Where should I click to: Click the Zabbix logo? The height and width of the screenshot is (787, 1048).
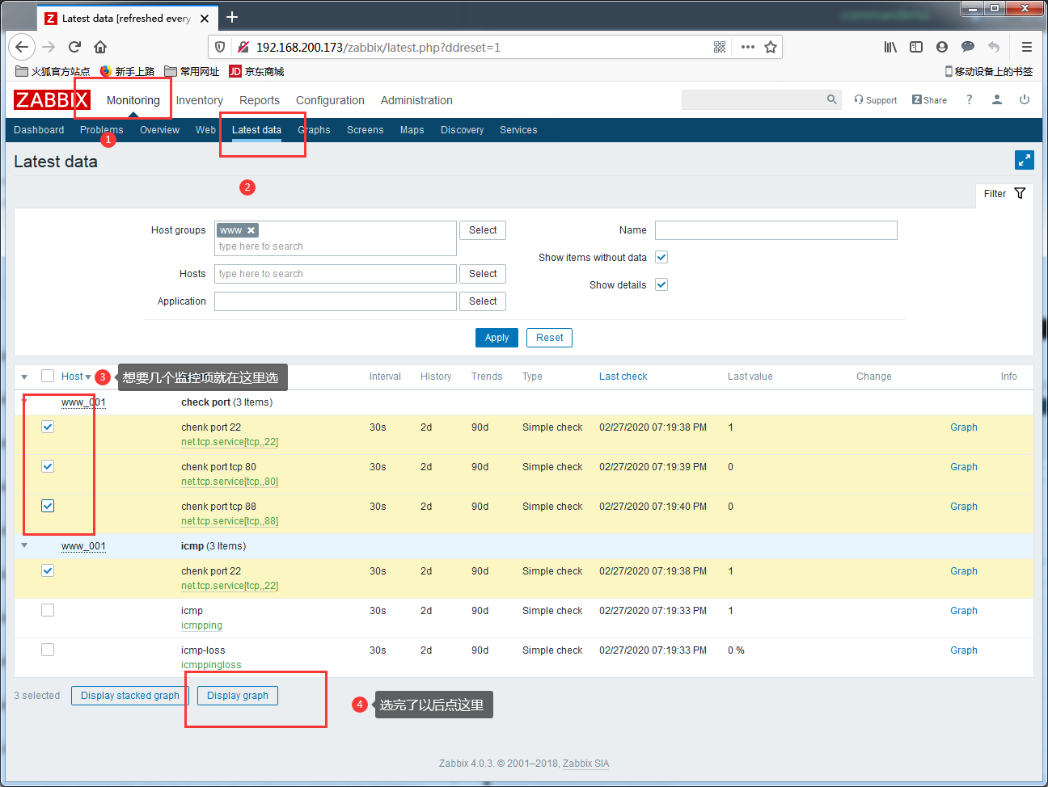[52, 99]
